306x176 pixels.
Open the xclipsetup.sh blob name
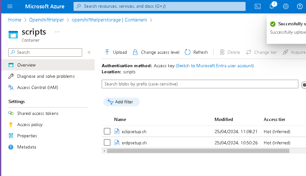134,132
